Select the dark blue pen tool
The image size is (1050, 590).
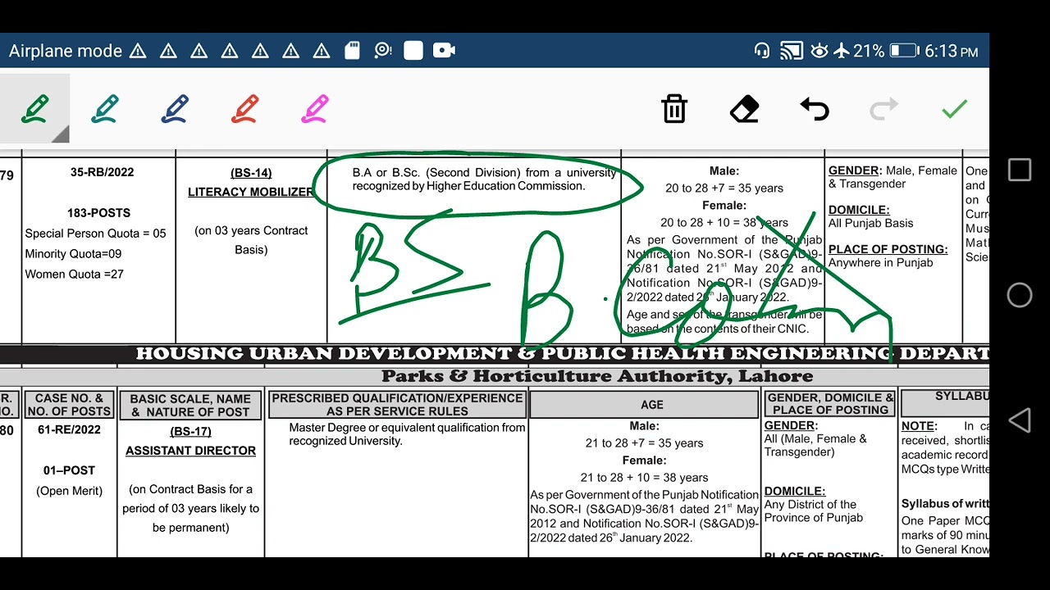click(x=175, y=108)
